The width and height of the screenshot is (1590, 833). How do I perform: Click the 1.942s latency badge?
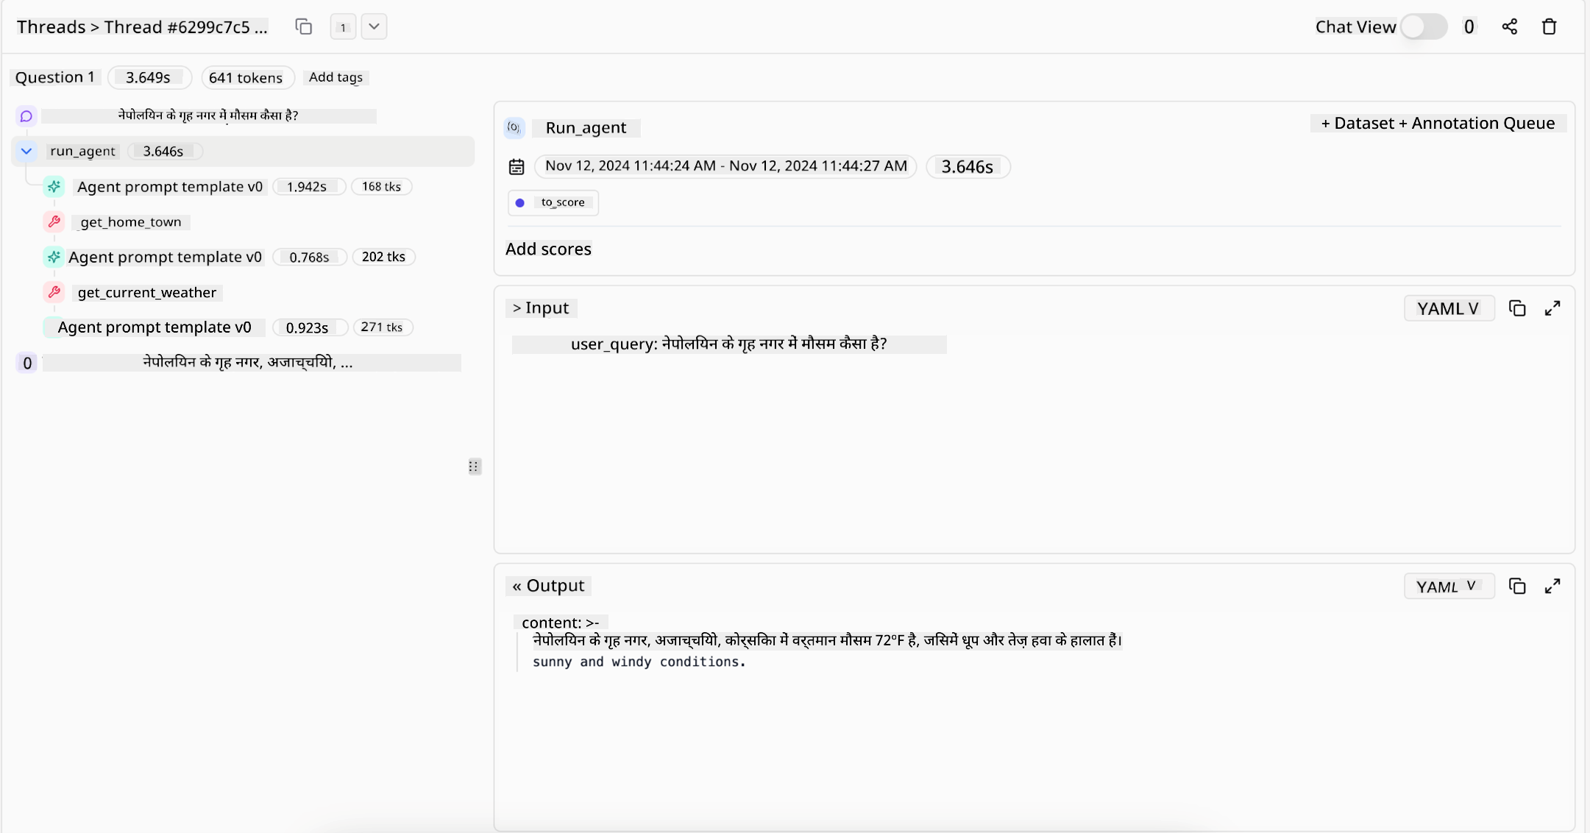pos(308,187)
